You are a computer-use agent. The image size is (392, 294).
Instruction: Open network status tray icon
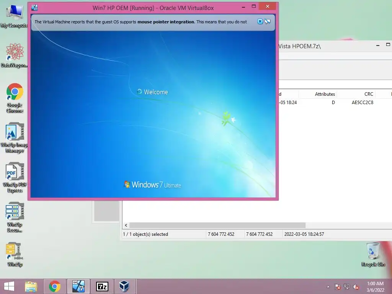pos(347,287)
